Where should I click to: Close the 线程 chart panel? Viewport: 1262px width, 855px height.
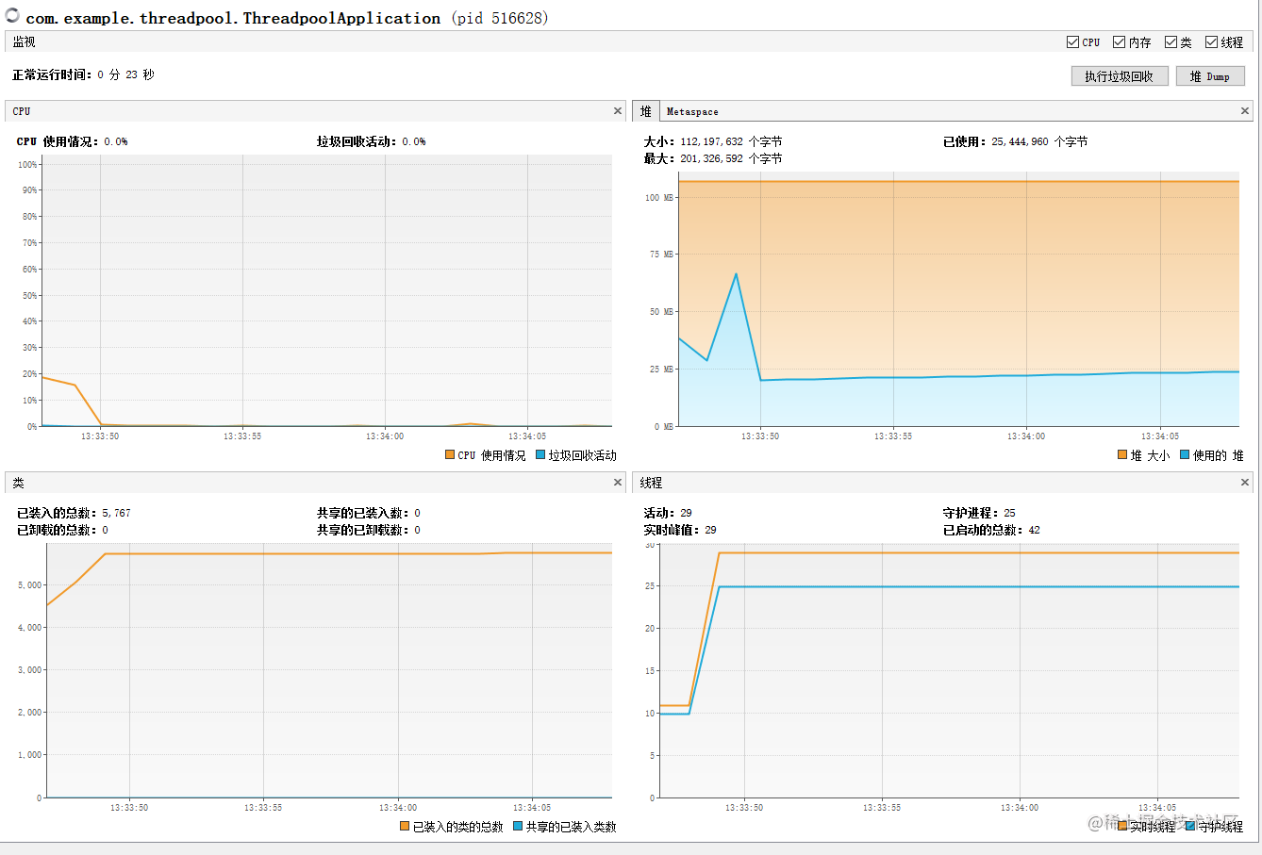point(1244,482)
